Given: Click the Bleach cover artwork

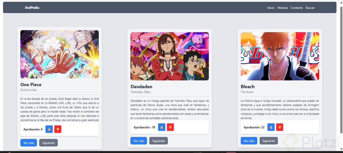Looking at the screenshot, I should [280, 56].
